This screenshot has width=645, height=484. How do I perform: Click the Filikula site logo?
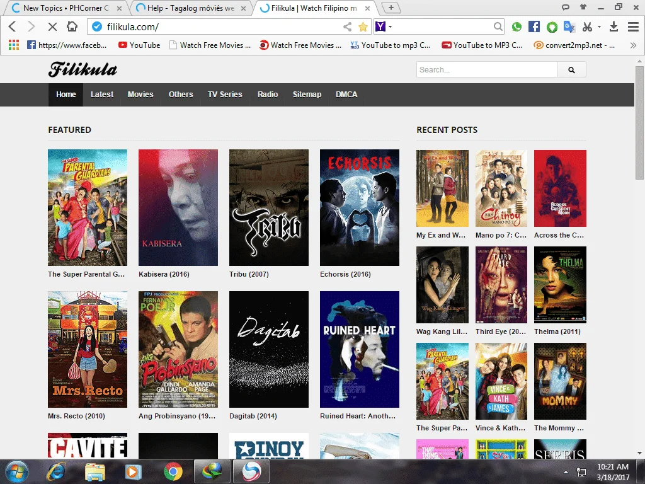tap(83, 69)
